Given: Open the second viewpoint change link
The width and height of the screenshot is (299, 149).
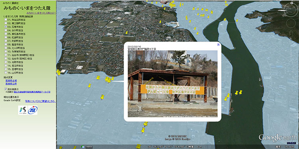Looking at the screenshot, I should pyautogui.click(x=11, y=84).
